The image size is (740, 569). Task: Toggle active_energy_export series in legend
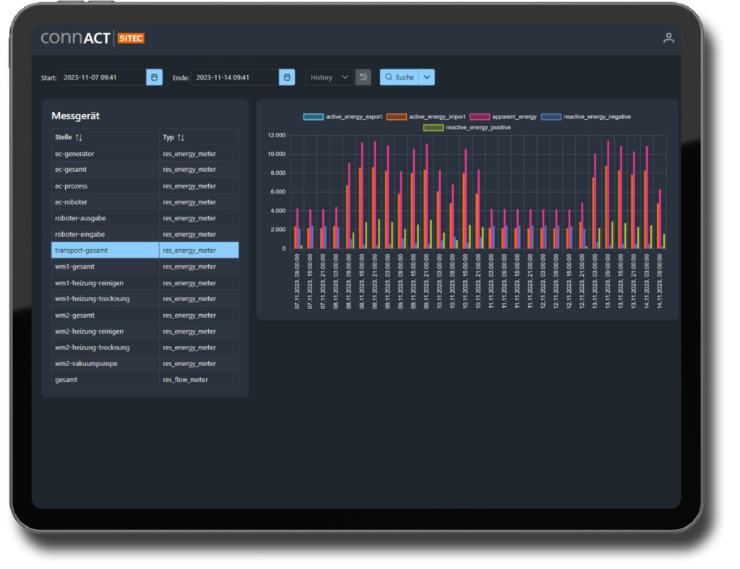pyautogui.click(x=343, y=116)
